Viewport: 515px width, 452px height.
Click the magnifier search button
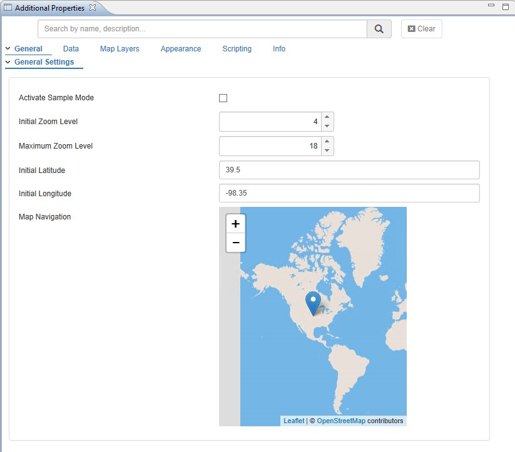tap(379, 29)
